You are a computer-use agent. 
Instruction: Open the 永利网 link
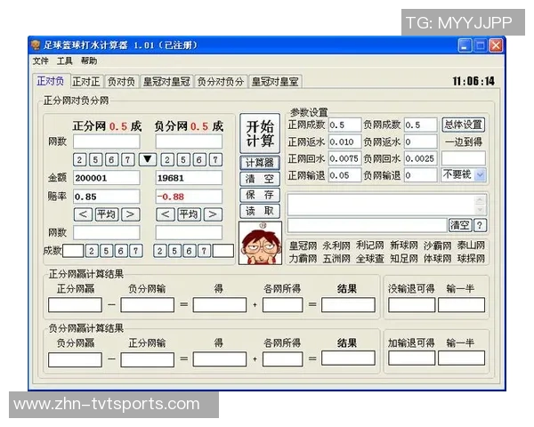336,246
